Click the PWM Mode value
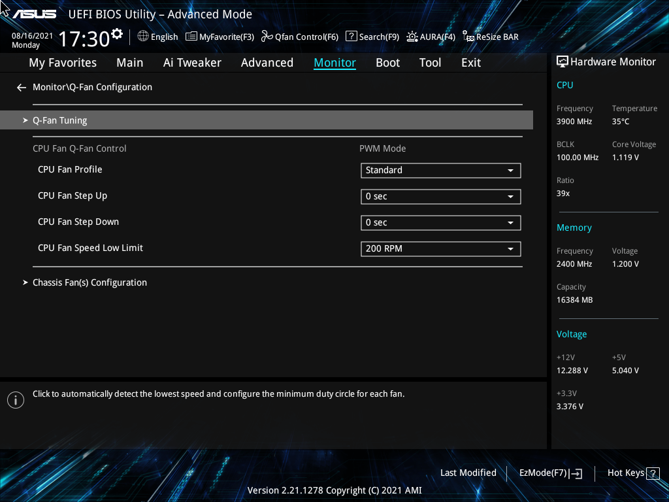The height and width of the screenshot is (502, 669). pyautogui.click(x=382, y=148)
